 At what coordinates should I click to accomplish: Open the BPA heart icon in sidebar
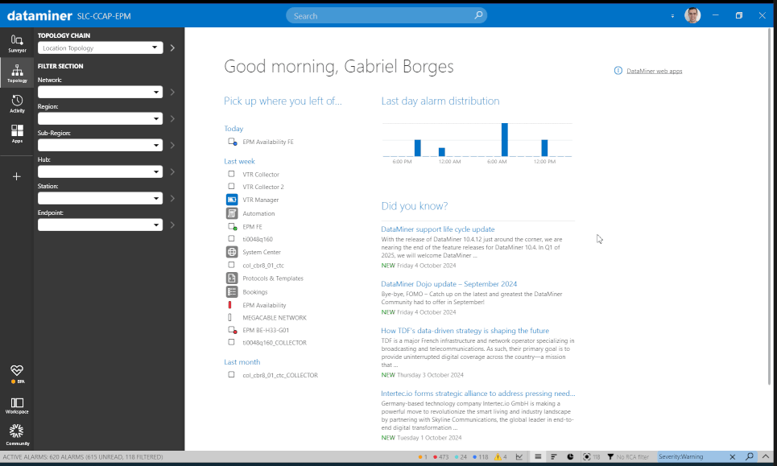pos(17,374)
